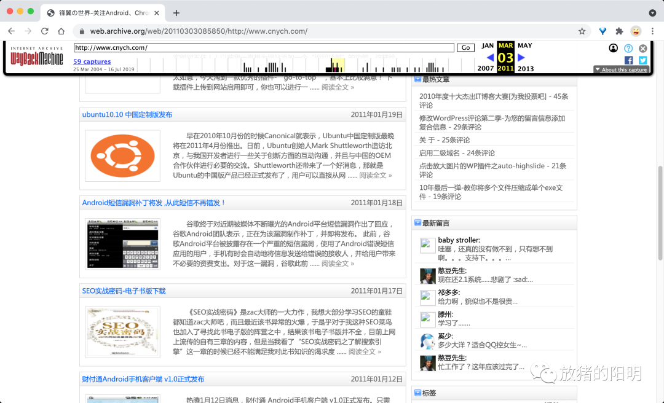
Task: Select the 锋翼の世界 browser tab
Action: point(103,13)
